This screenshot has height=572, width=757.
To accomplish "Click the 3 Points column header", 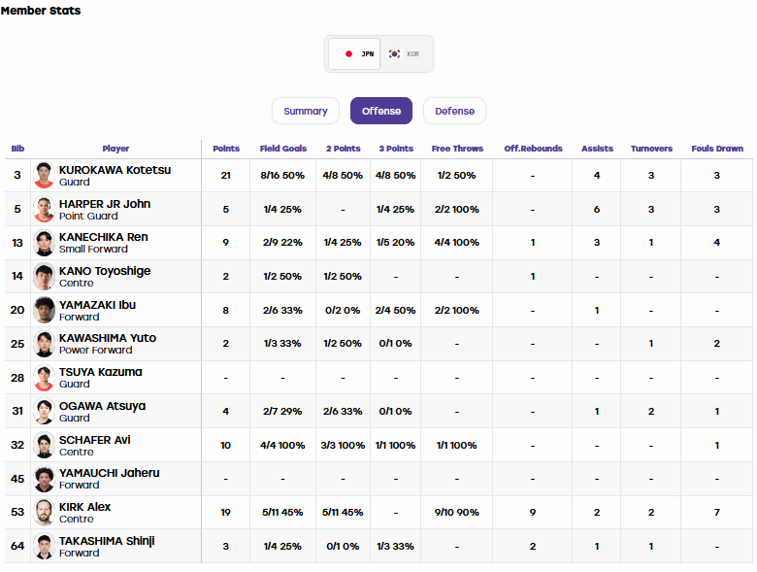I will pos(396,149).
